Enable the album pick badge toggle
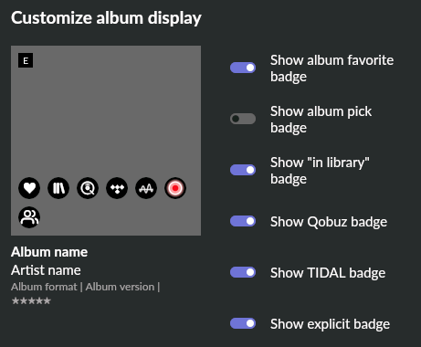This screenshot has height=347, width=421. pyautogui.click(x=243, y=119)
